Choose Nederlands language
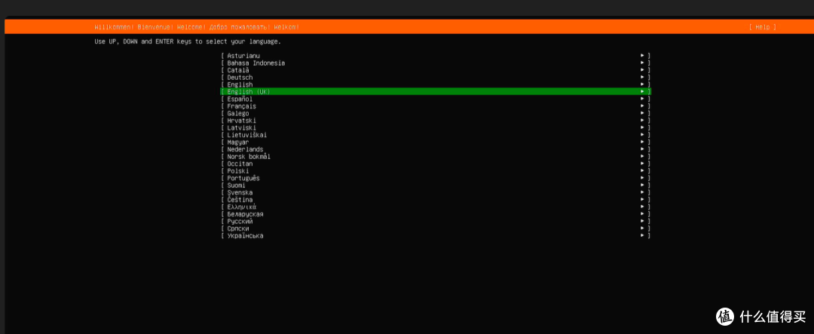Viewport: 814px width, 334px height. tap(436, 149)
